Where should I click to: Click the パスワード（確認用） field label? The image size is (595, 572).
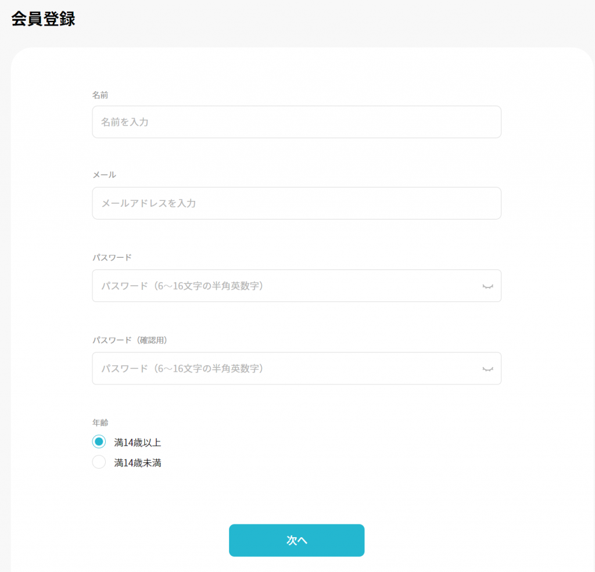pos(130,340)
